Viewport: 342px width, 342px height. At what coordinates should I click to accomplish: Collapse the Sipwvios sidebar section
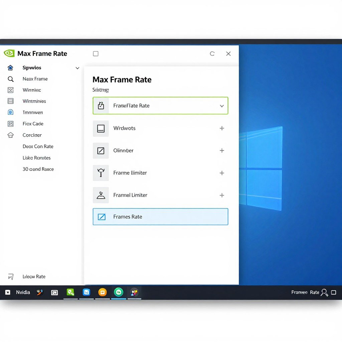click(x=77, y=67)
